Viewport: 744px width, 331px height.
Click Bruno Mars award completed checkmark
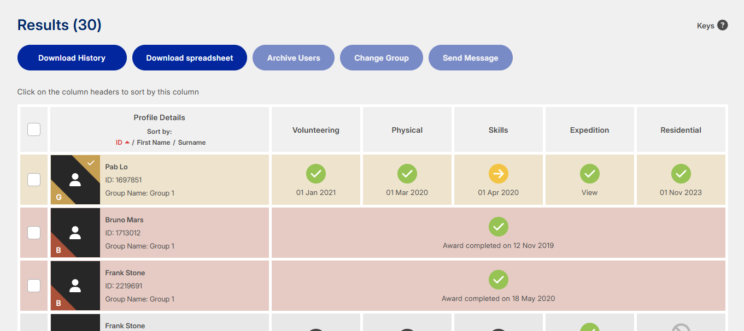click(499, 227)
